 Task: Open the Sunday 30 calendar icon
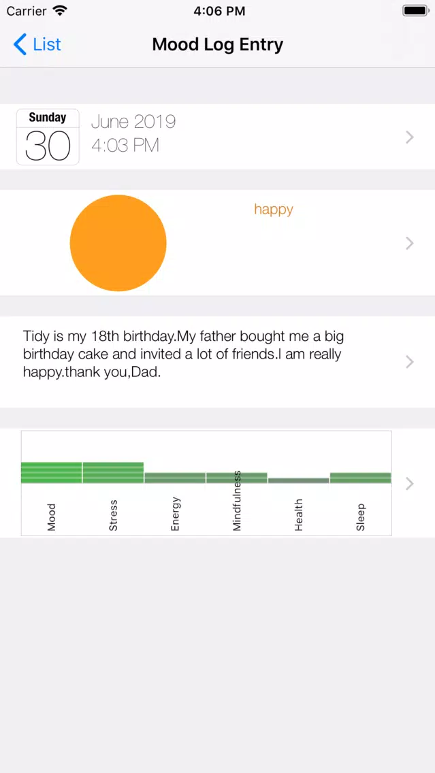coord(48,137)
